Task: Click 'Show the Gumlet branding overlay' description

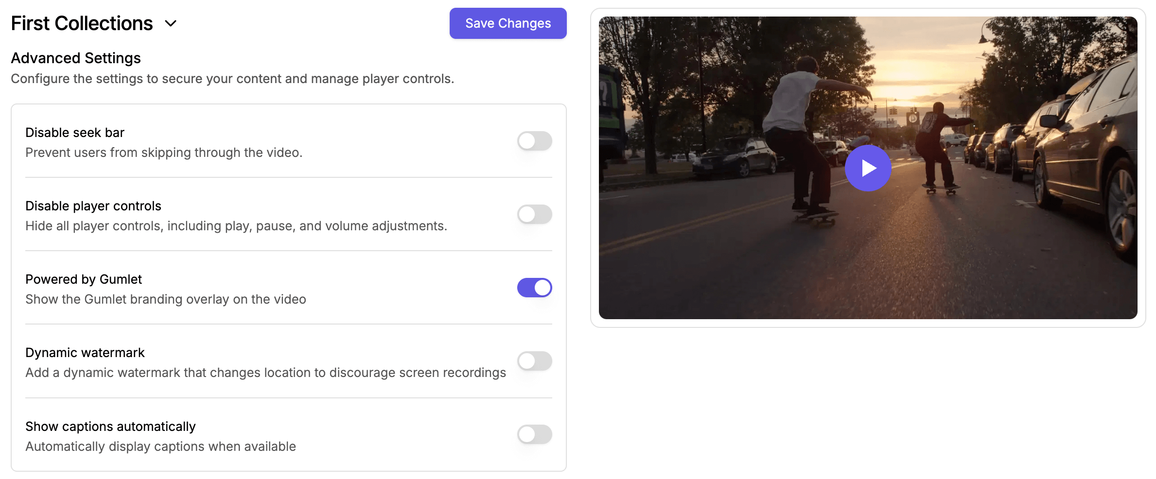Action: point(166,299)
